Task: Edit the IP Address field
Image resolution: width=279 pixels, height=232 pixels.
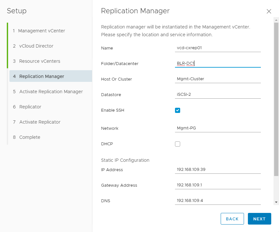Action: (x=217, y=170)
